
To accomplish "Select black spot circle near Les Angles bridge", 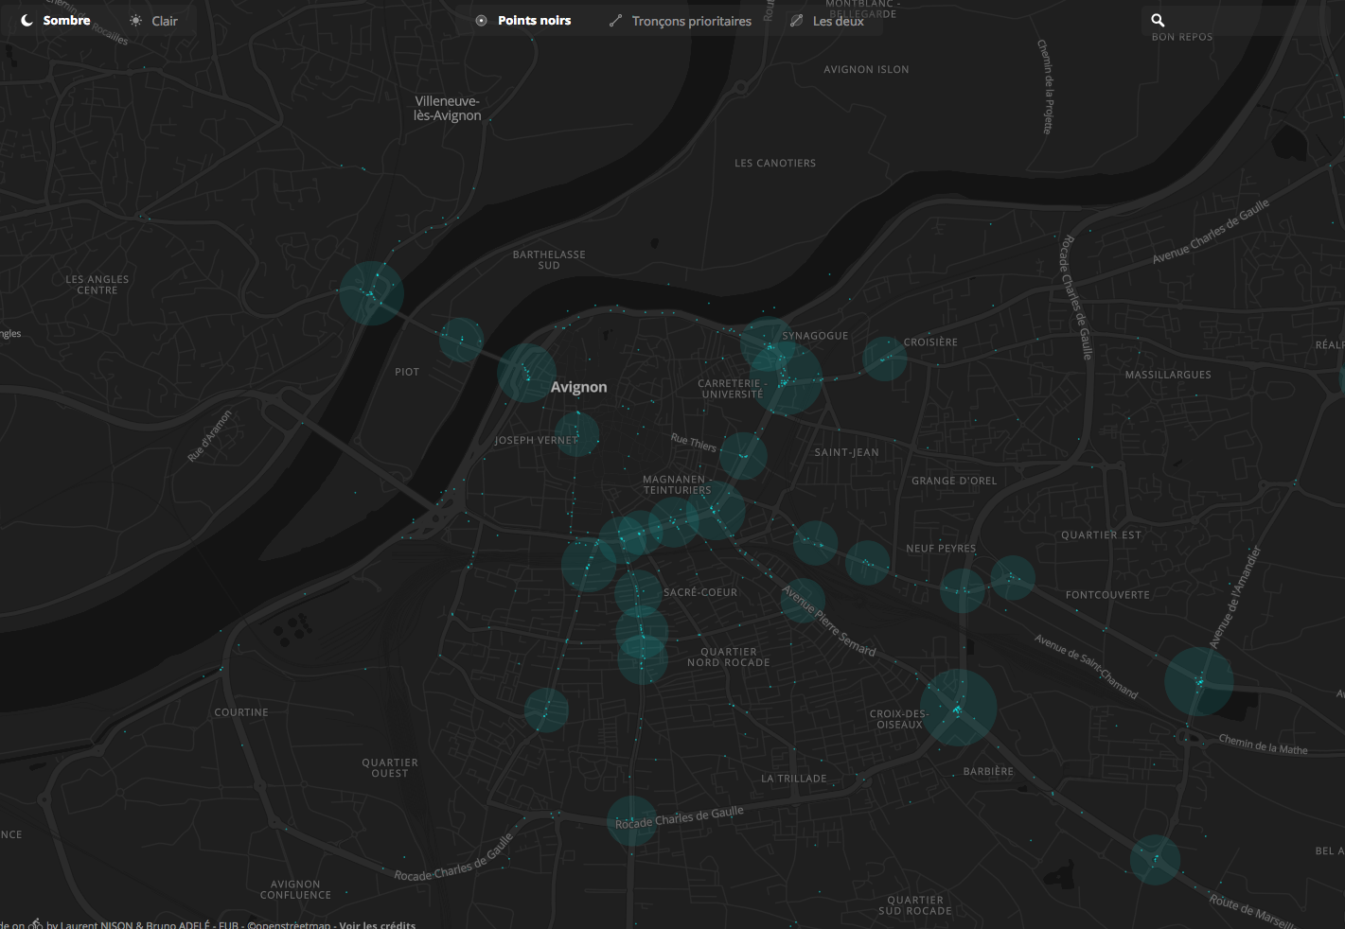I will [x=371, y=293].
